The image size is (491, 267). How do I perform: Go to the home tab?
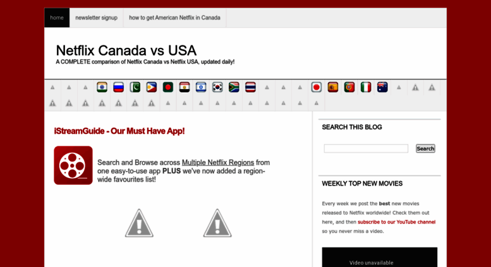coord(57,18)
